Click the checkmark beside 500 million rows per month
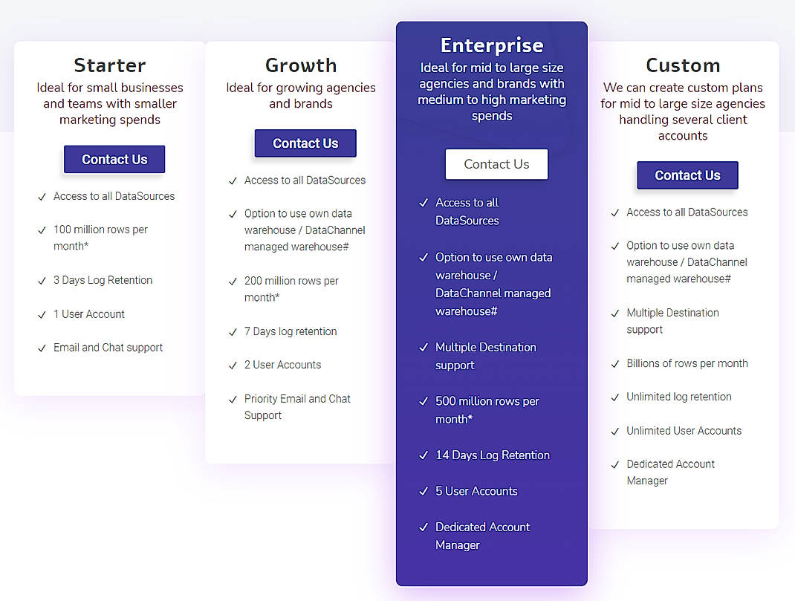The width and height of the screenshot is (795, 601). click(x=424, y=401)
